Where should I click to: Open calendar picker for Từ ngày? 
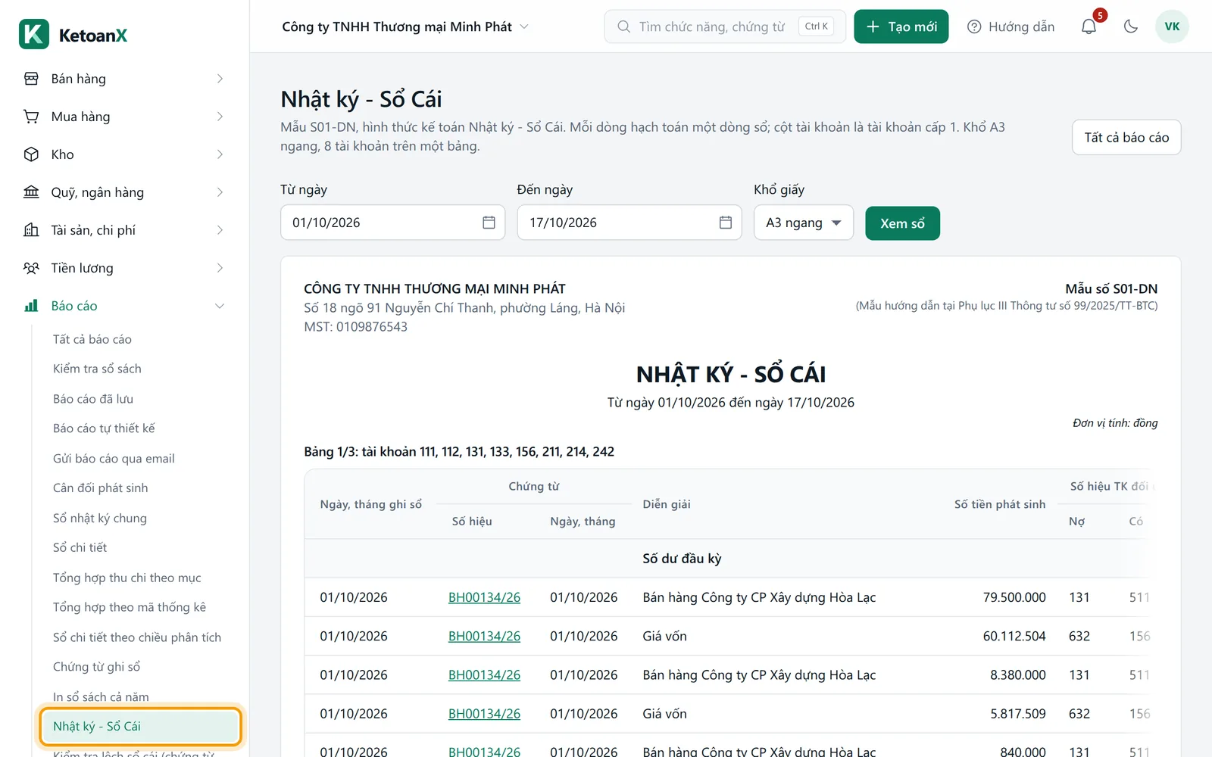point(489,223)
